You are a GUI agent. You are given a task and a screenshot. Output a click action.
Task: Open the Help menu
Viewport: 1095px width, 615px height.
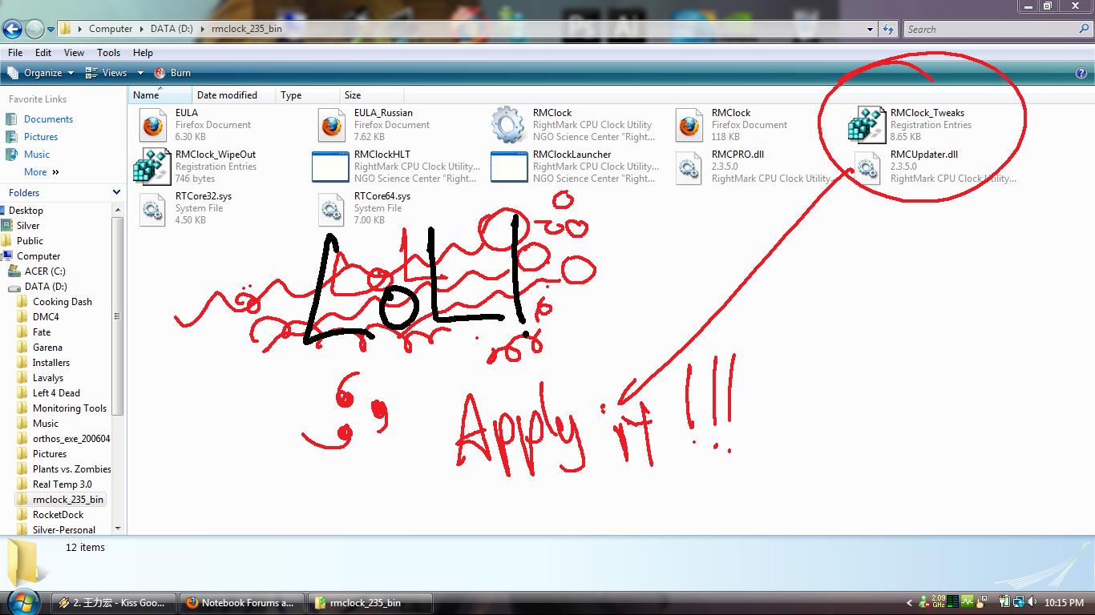point(143,53)
